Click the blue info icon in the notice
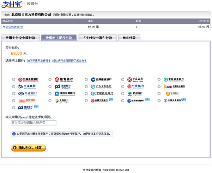The height and width of the screenshot is (173, 212). [14, 134]
